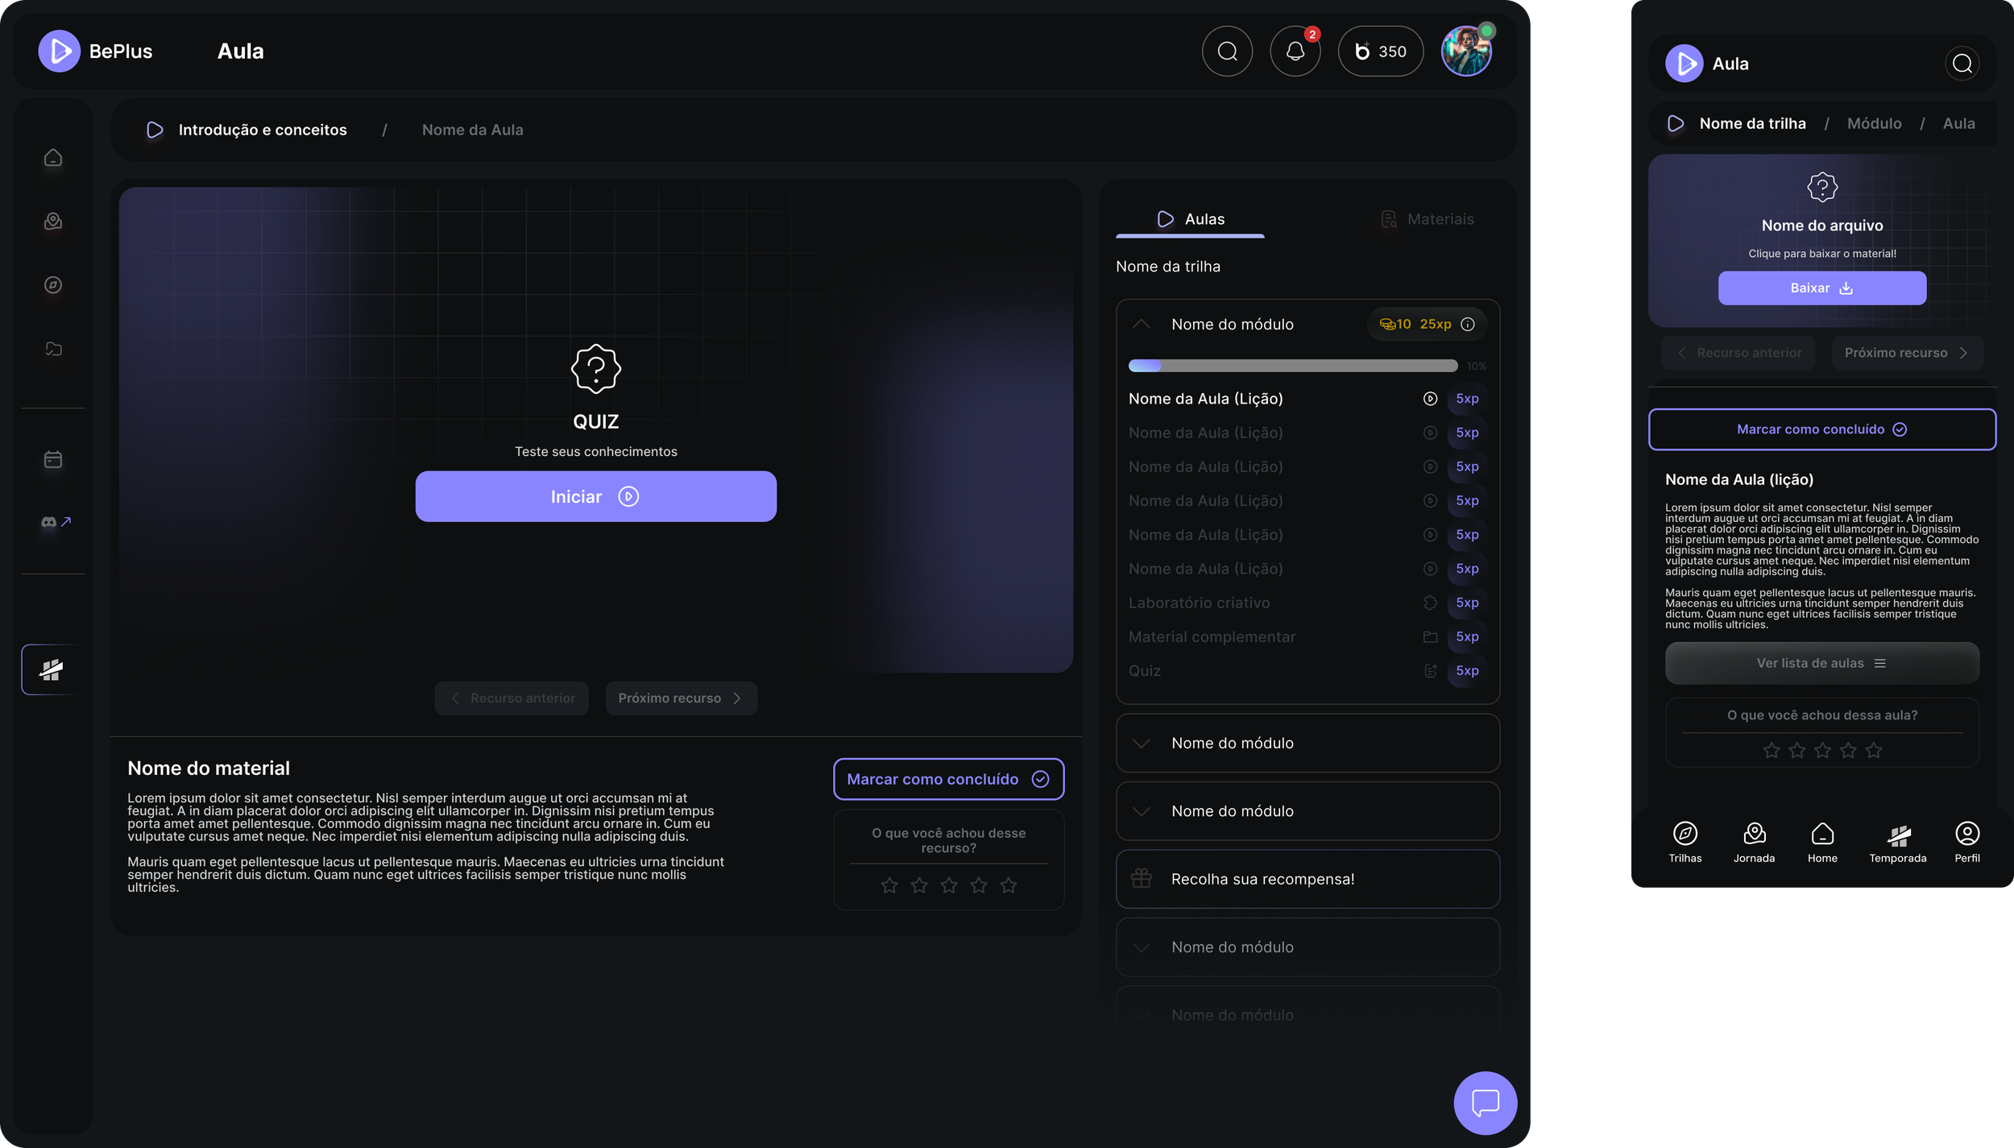The image size is (2014, 1148).
Task: Rate the aula five stars in mobile
Action: [1873, 750]
